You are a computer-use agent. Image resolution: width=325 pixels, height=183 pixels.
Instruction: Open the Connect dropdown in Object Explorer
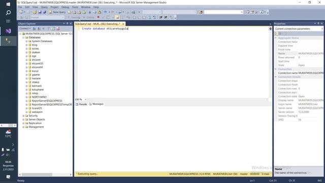25,28
